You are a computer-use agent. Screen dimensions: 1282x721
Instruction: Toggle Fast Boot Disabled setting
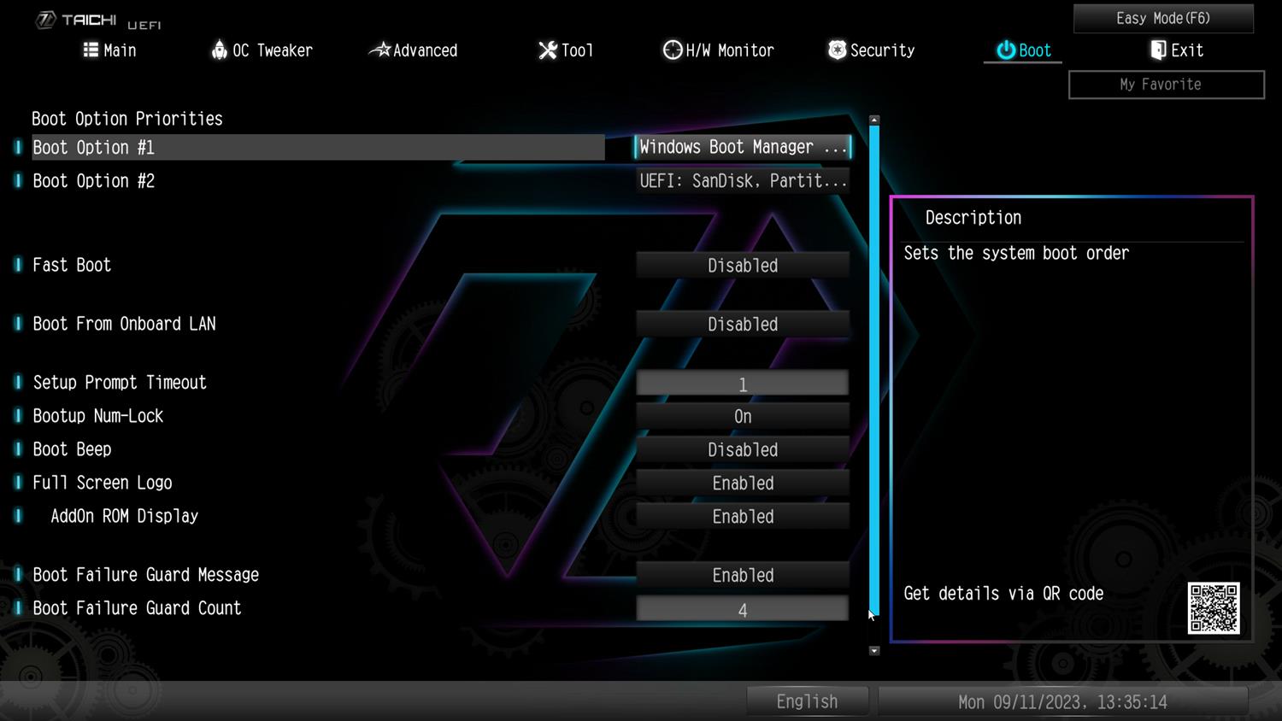click(x=742, y=266)
